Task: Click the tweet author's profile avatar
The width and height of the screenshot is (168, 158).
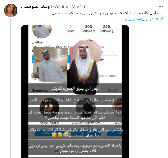Action: (x=11, y=10)
